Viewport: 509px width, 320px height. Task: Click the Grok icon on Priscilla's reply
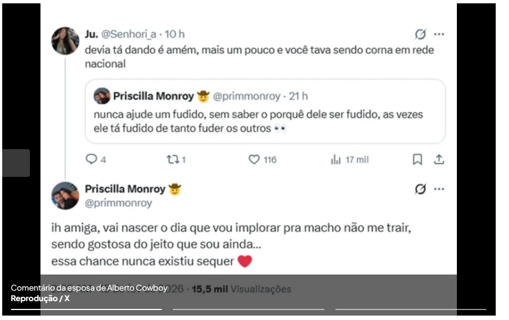[420, 189]
